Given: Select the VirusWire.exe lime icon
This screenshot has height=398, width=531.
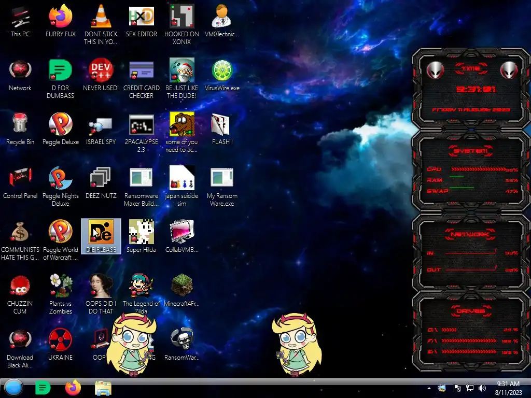Looking at the screenshot, I should (222, 70).
